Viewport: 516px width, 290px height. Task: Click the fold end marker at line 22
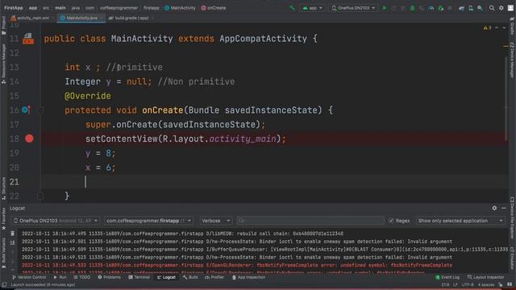coord(40,197)
